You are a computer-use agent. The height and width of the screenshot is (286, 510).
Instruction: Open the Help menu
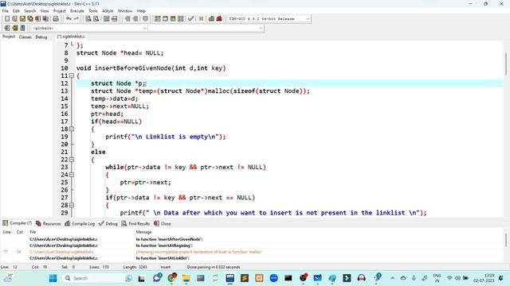(141, 10)
